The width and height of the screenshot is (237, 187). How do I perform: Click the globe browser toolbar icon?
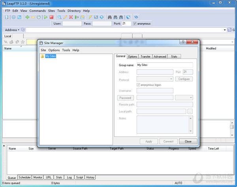pyautogui.click(x=128, y=17)
